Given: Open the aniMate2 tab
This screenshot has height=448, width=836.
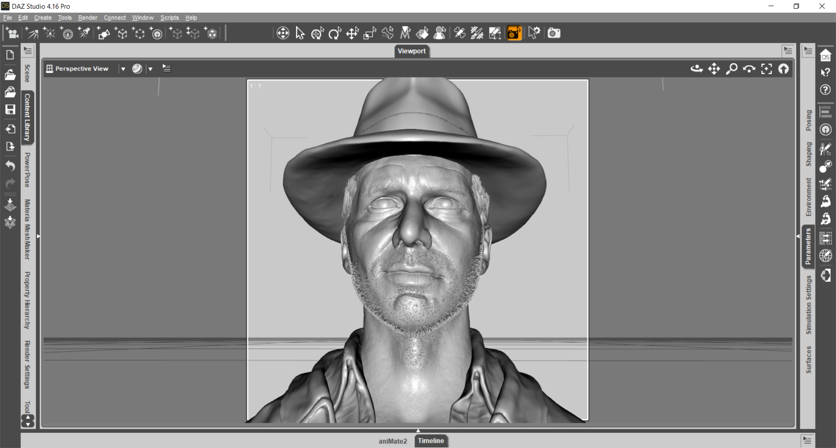Looking at the screenshot, I should (x=393, y=441).
